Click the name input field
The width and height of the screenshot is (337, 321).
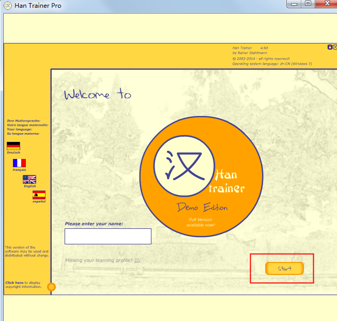pyautogui.click(x=108, y=236)
